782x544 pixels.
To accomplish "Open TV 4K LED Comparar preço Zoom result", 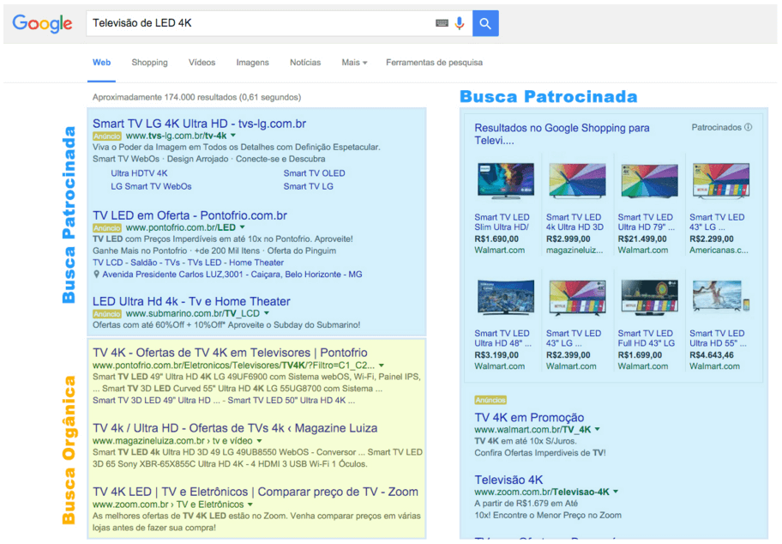I will 256,493.
